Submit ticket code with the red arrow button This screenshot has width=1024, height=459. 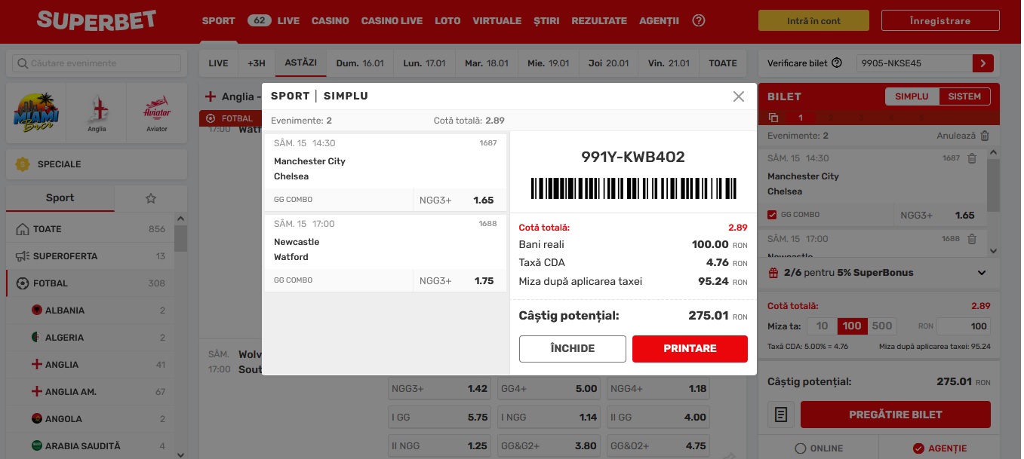(x=983, y=63)
